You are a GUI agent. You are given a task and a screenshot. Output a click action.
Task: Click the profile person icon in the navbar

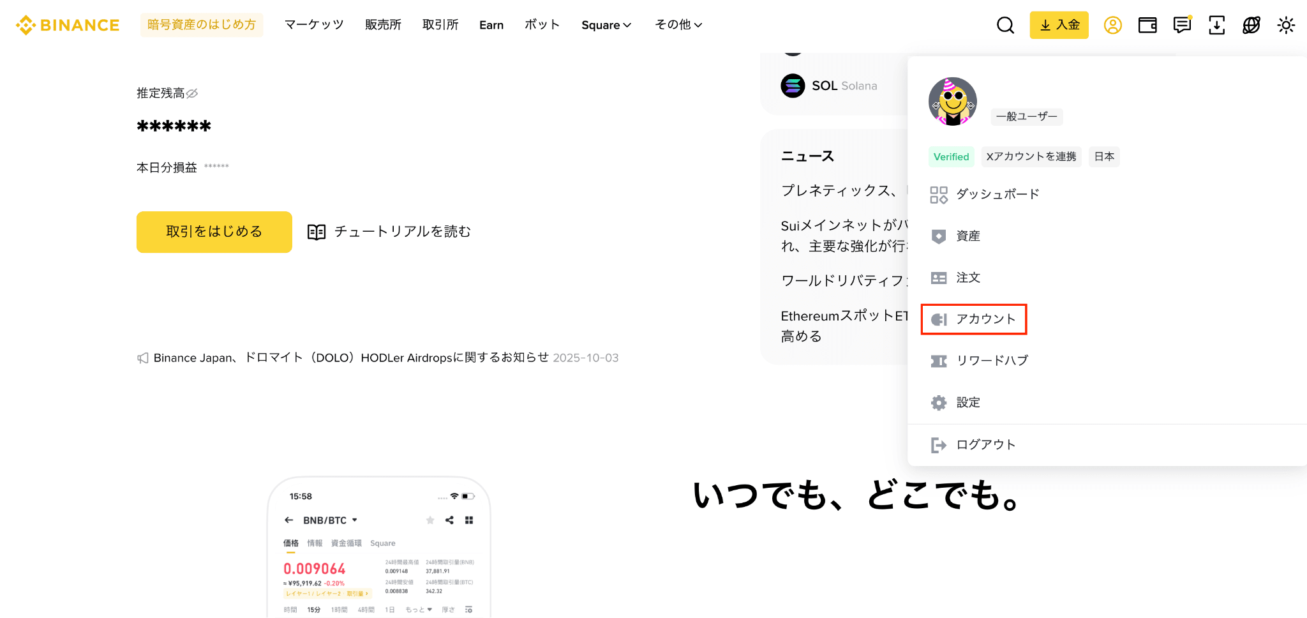1112,25
